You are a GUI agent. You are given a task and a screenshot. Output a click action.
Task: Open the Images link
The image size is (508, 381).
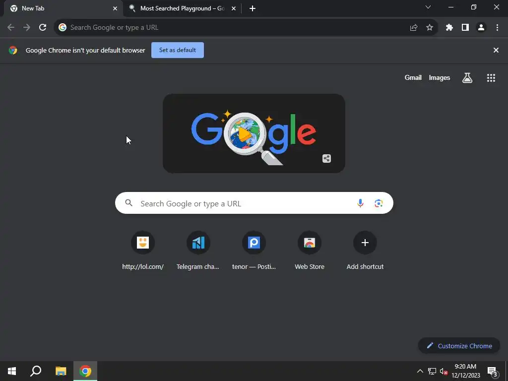click(x=440, y=78)
